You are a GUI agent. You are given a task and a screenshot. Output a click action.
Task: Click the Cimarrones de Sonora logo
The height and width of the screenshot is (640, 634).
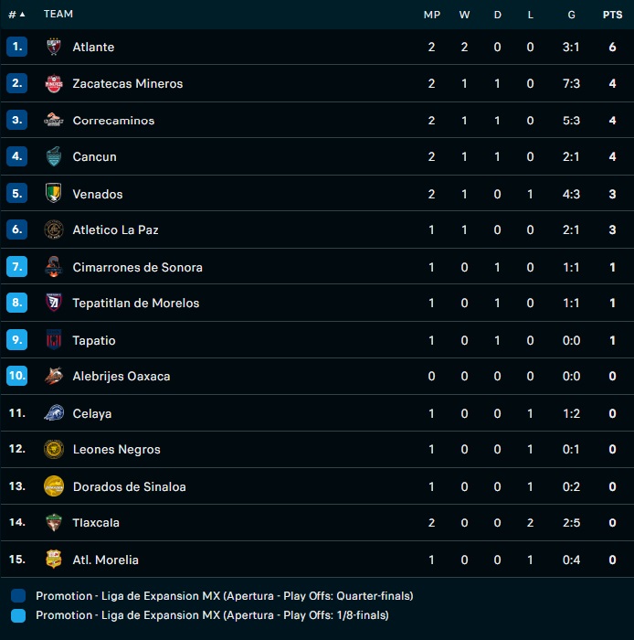[x=54, y=266]
